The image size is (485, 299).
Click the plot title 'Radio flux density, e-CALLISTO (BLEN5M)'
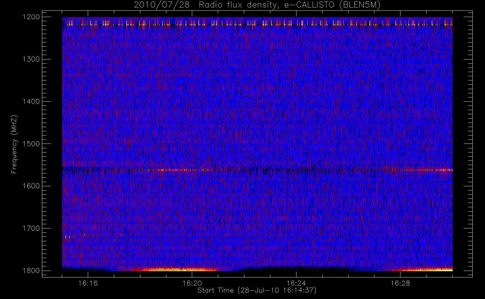tap(290, 5)
